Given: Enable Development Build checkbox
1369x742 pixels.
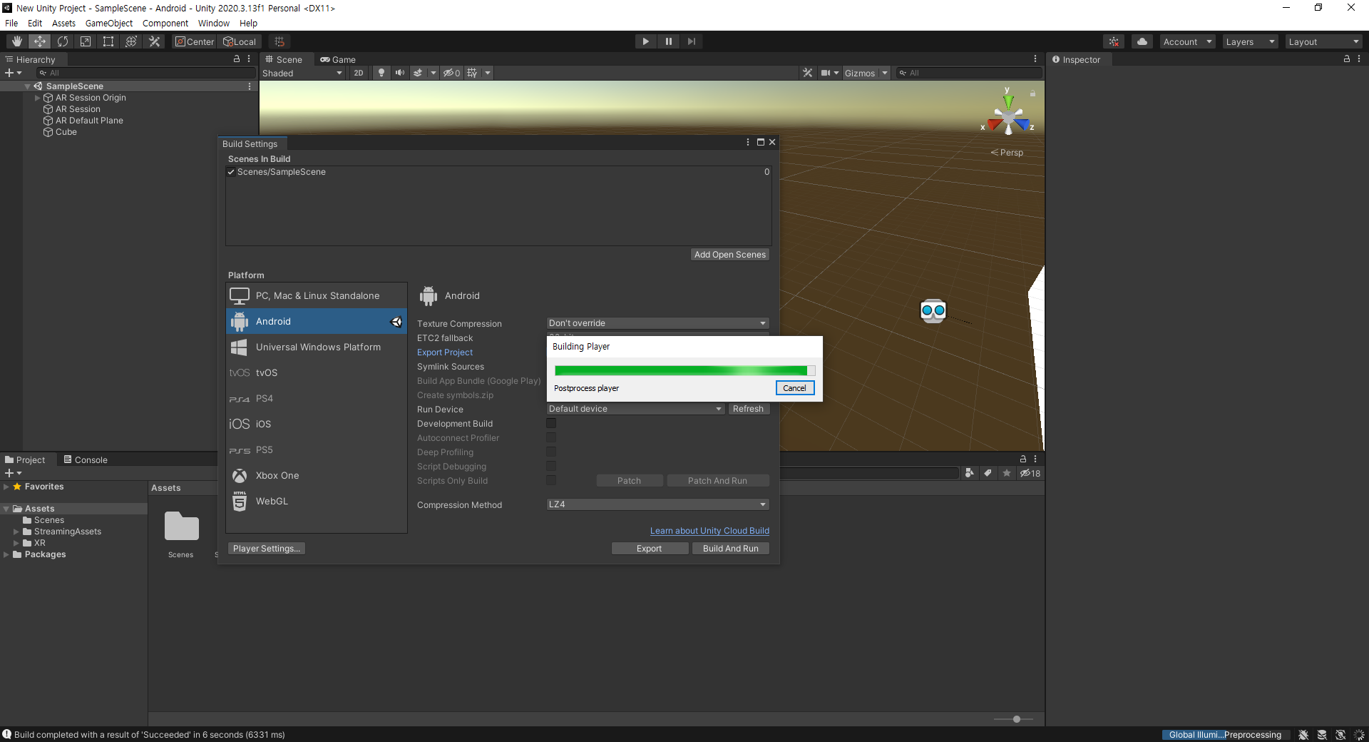Looking at the screenshot, I should [x=551, y=424].
